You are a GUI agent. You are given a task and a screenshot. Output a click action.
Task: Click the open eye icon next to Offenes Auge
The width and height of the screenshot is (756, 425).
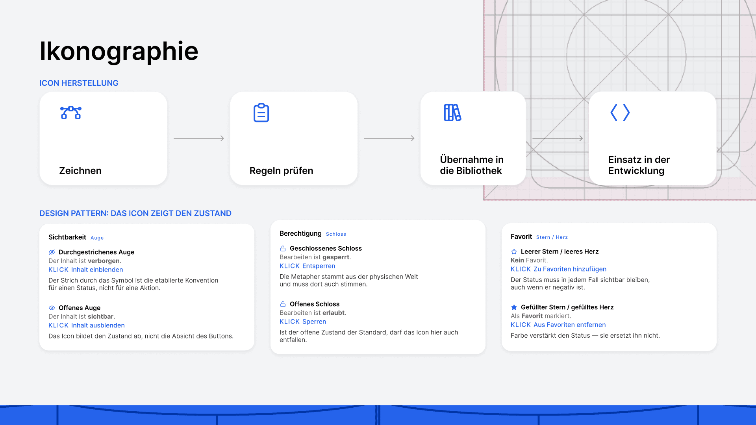(x=52, y=308)
